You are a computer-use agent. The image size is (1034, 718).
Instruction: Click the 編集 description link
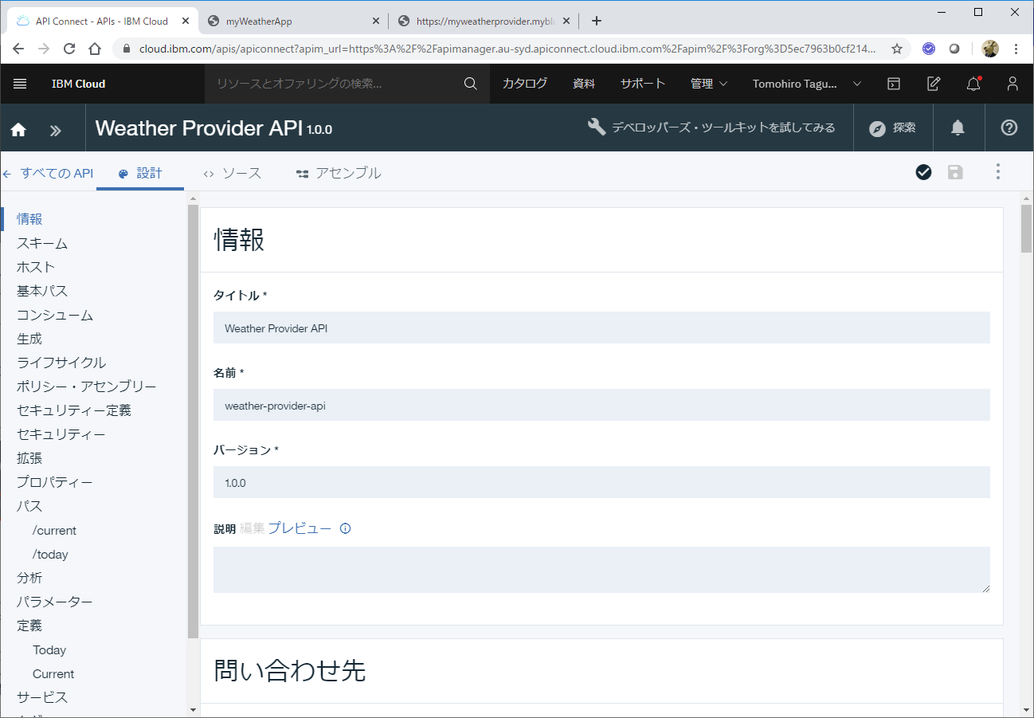[x=252, y=528]
